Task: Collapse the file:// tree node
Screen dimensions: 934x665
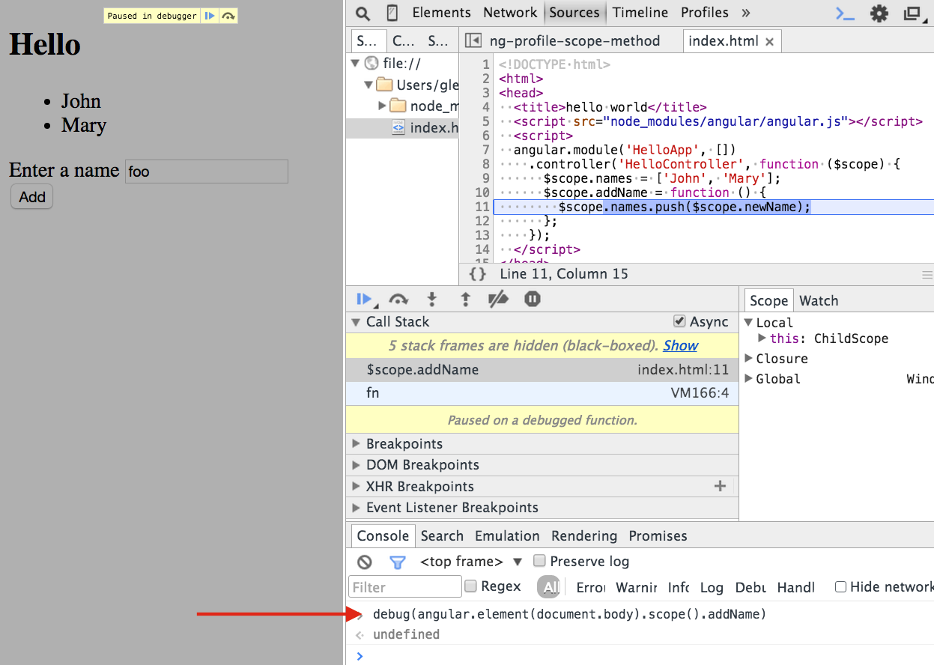Action: pyautogui.click(x=356, y=63)
